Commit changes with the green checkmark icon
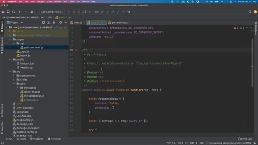The height and width of the screenshot is (145, 258). coord(108,12)
